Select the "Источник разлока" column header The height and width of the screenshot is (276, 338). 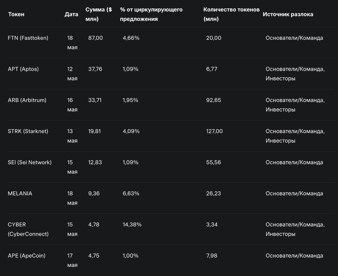pyautogui.click(x=288, y=14)
